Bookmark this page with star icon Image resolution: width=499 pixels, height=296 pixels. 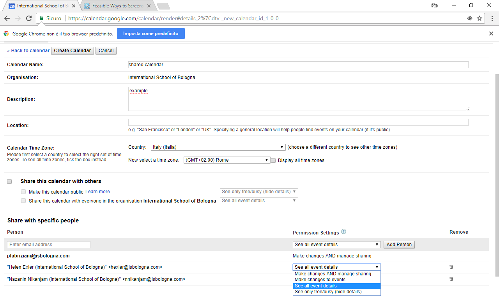[x=480, y=18]
